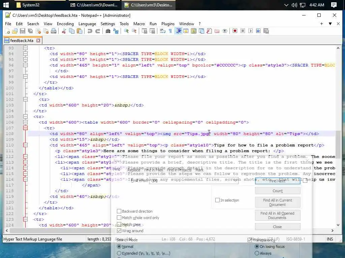This screenshot has width=345, height=258.
Task: Click the Copy toolbar icon
Action: point(72,31)
